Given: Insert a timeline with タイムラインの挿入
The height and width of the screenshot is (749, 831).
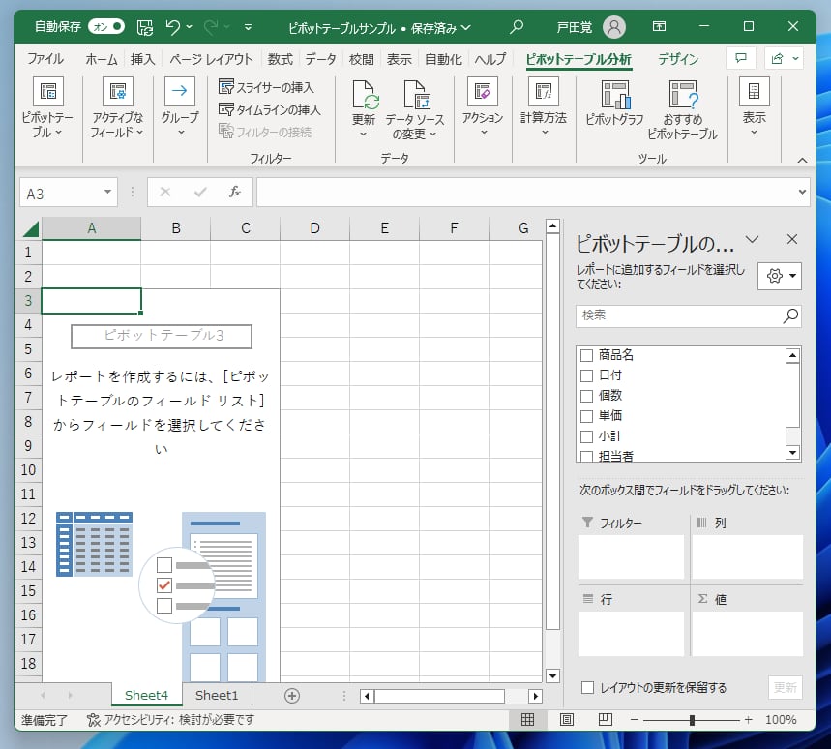Looking at the screenshot, I should (x=270, y=109).
